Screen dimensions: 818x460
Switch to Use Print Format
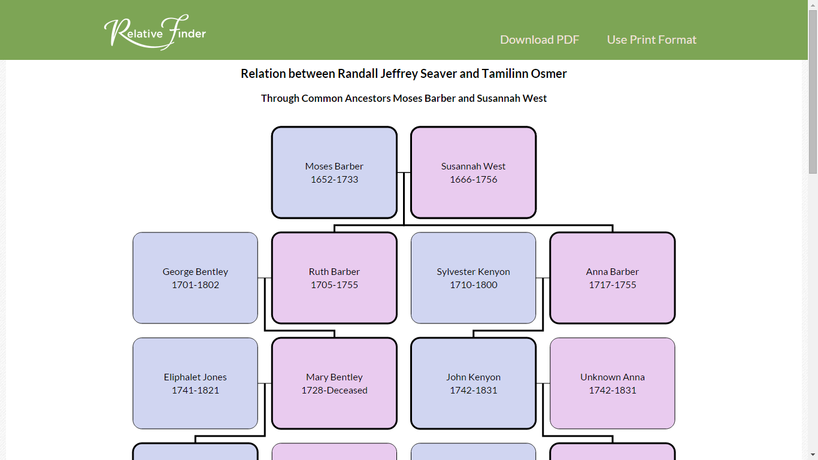click(652, 40)
